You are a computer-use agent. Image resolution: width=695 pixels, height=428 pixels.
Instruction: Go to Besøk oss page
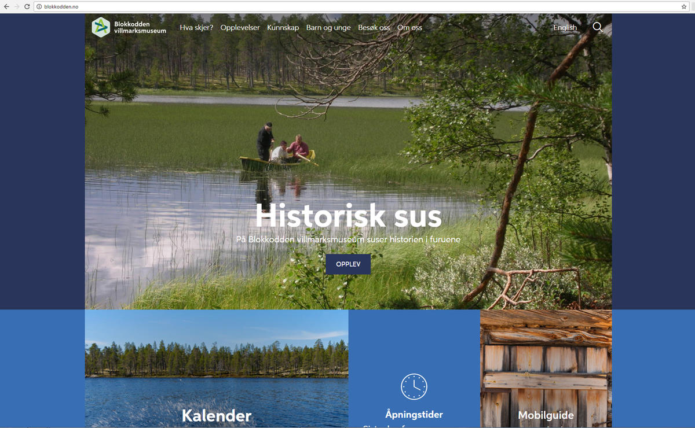(374, 27)
